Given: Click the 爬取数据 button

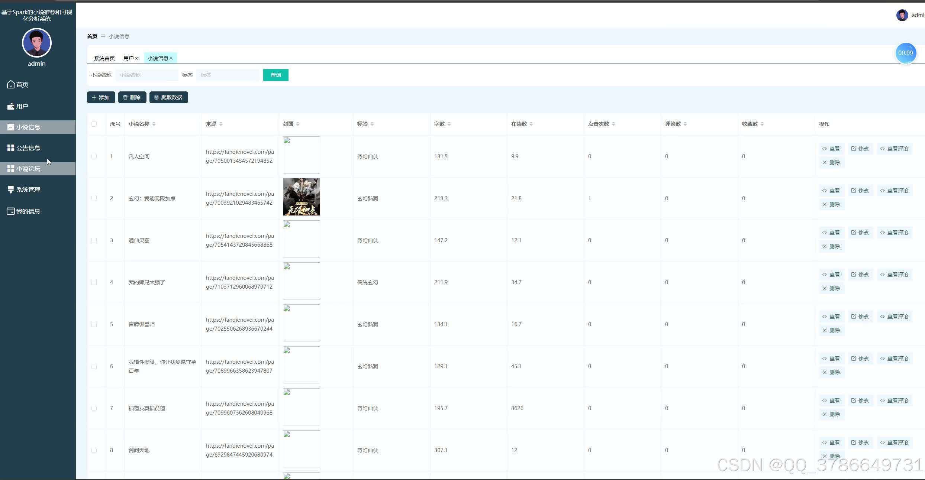Looking at the screenshot, I should pyautogui.click(x=168, y=97).
